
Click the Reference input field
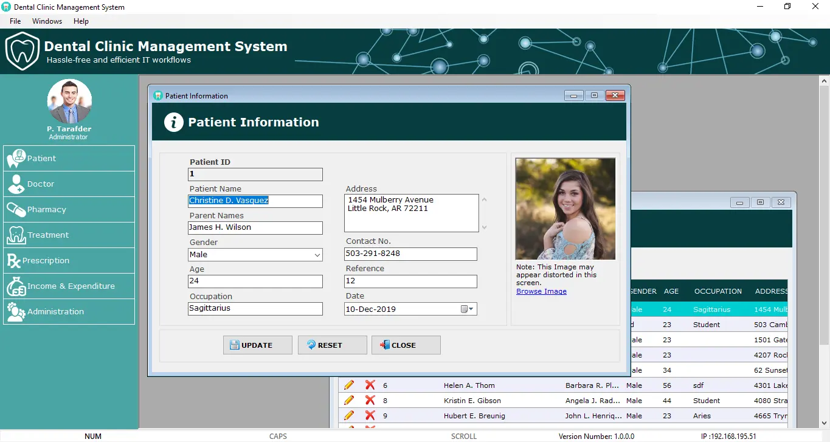(x=410, y=281)
